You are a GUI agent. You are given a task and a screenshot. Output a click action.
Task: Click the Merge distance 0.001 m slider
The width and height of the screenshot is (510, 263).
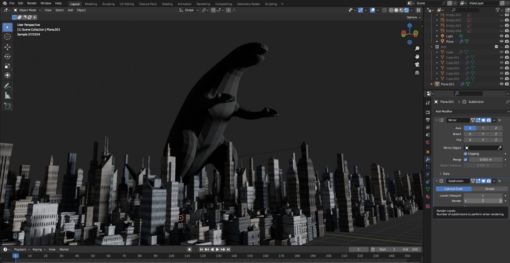tap(486, 160)
